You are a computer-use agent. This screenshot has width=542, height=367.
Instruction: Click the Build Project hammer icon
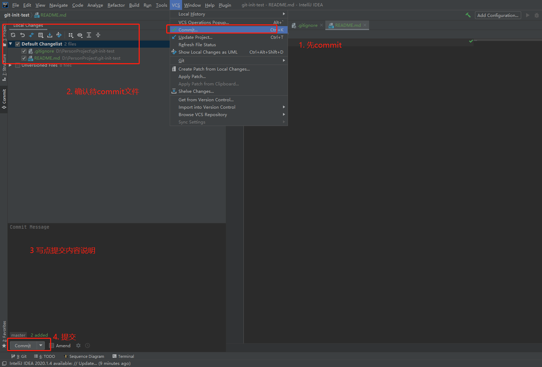(x=468, y=15)
